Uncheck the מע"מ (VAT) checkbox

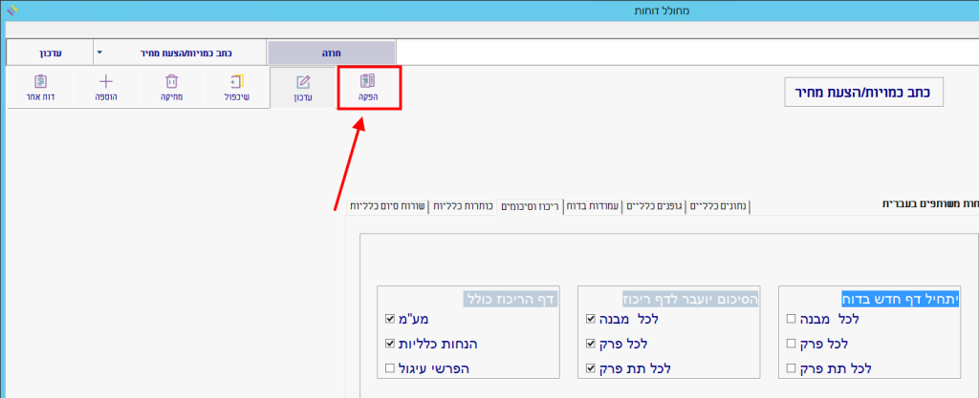point(389,319)
